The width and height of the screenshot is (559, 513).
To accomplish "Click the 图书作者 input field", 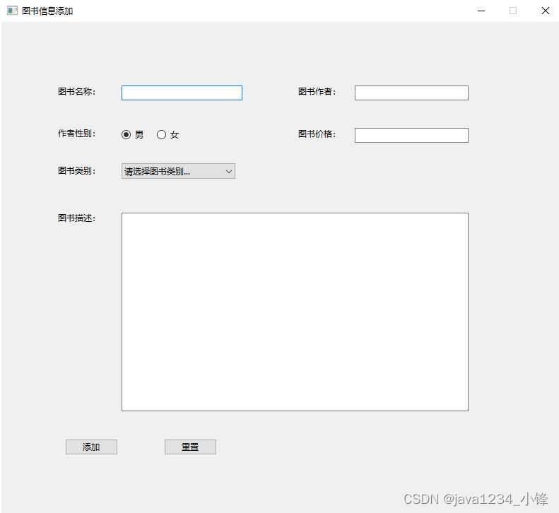I will tap(411, 93).
